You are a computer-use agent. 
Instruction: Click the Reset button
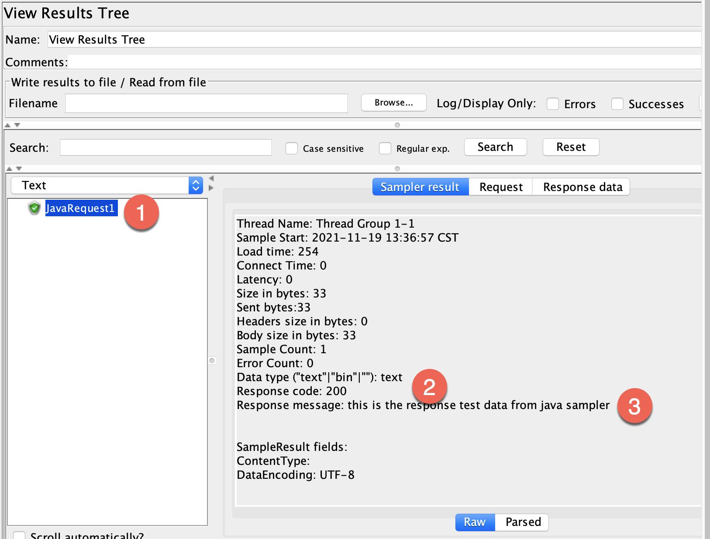coord(571,147)
